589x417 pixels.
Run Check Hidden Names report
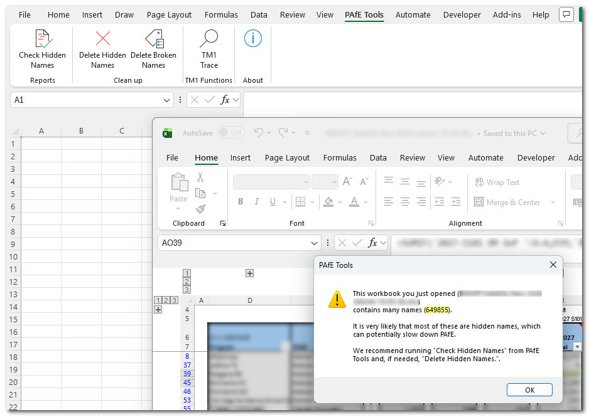43,49
